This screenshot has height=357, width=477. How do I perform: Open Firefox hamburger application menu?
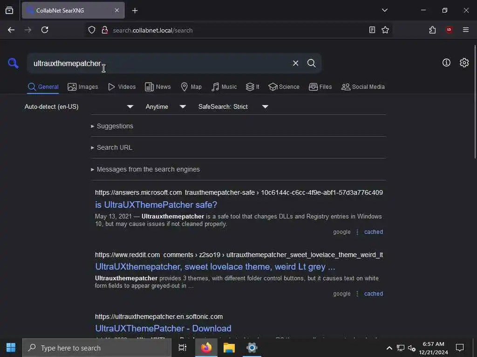465,30
